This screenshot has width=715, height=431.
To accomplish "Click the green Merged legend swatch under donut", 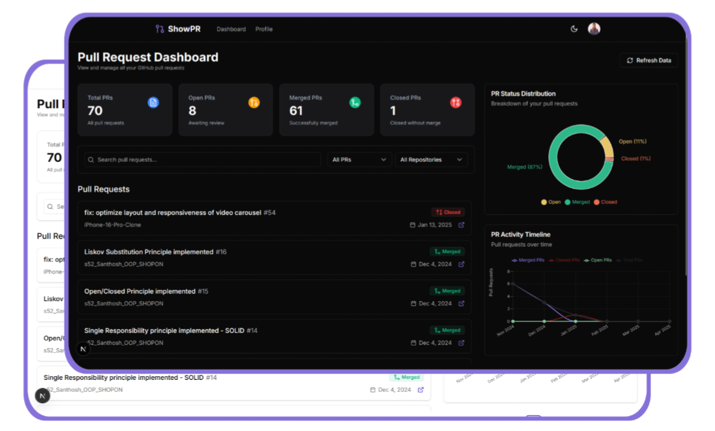I will click(x=567, y=202).
